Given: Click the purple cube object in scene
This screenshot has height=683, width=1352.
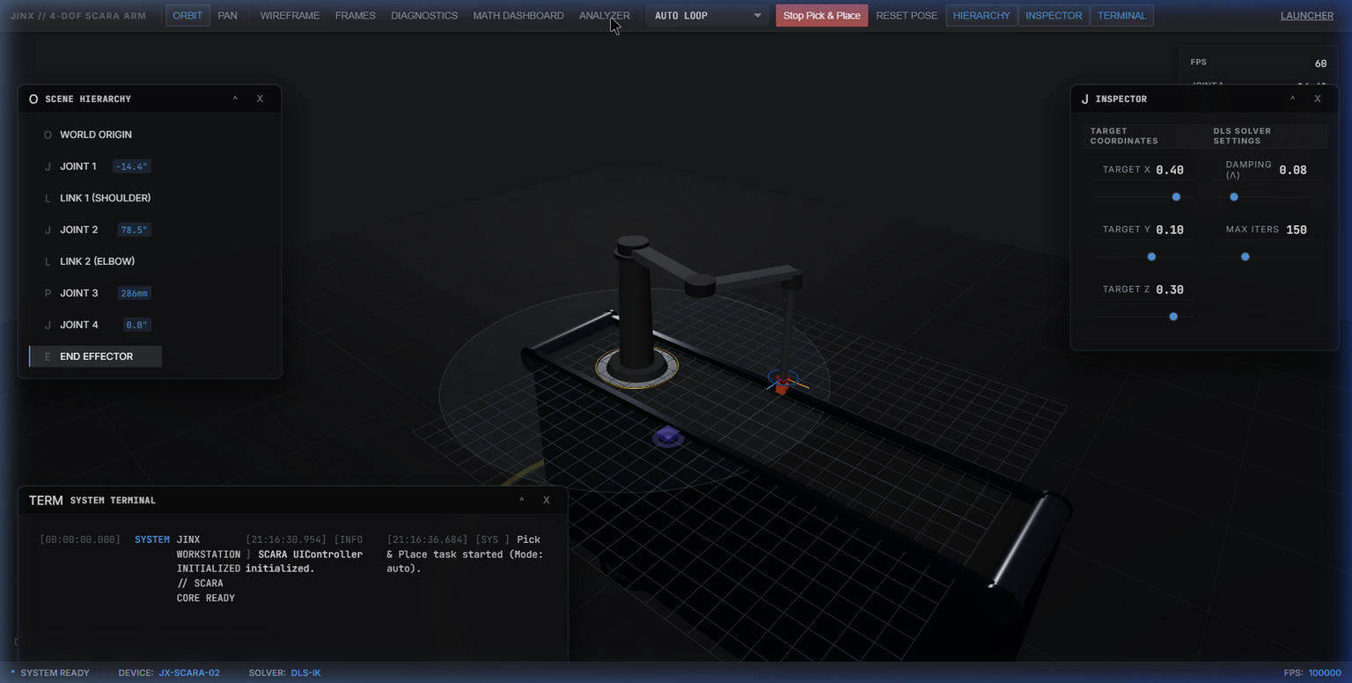Looking at the screenshot, I should [x=668, y=436].
